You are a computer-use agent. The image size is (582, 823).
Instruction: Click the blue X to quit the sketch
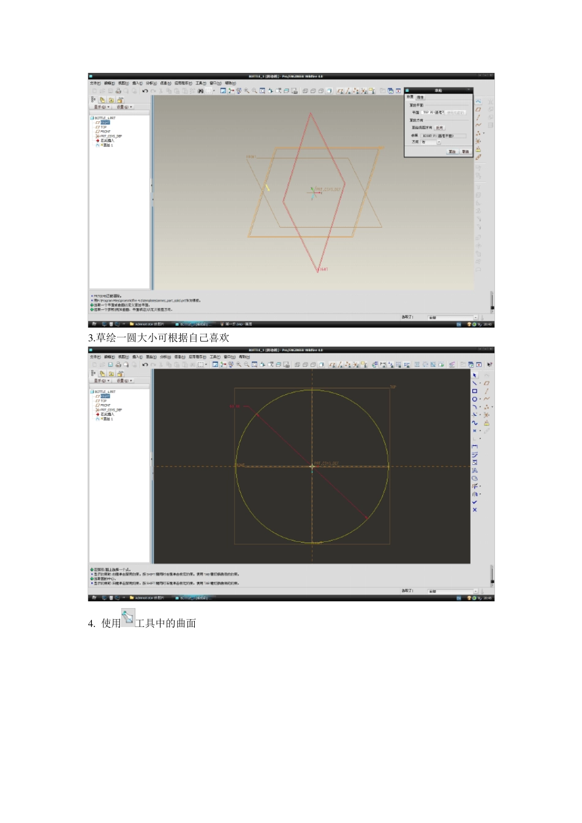(474, 509)
